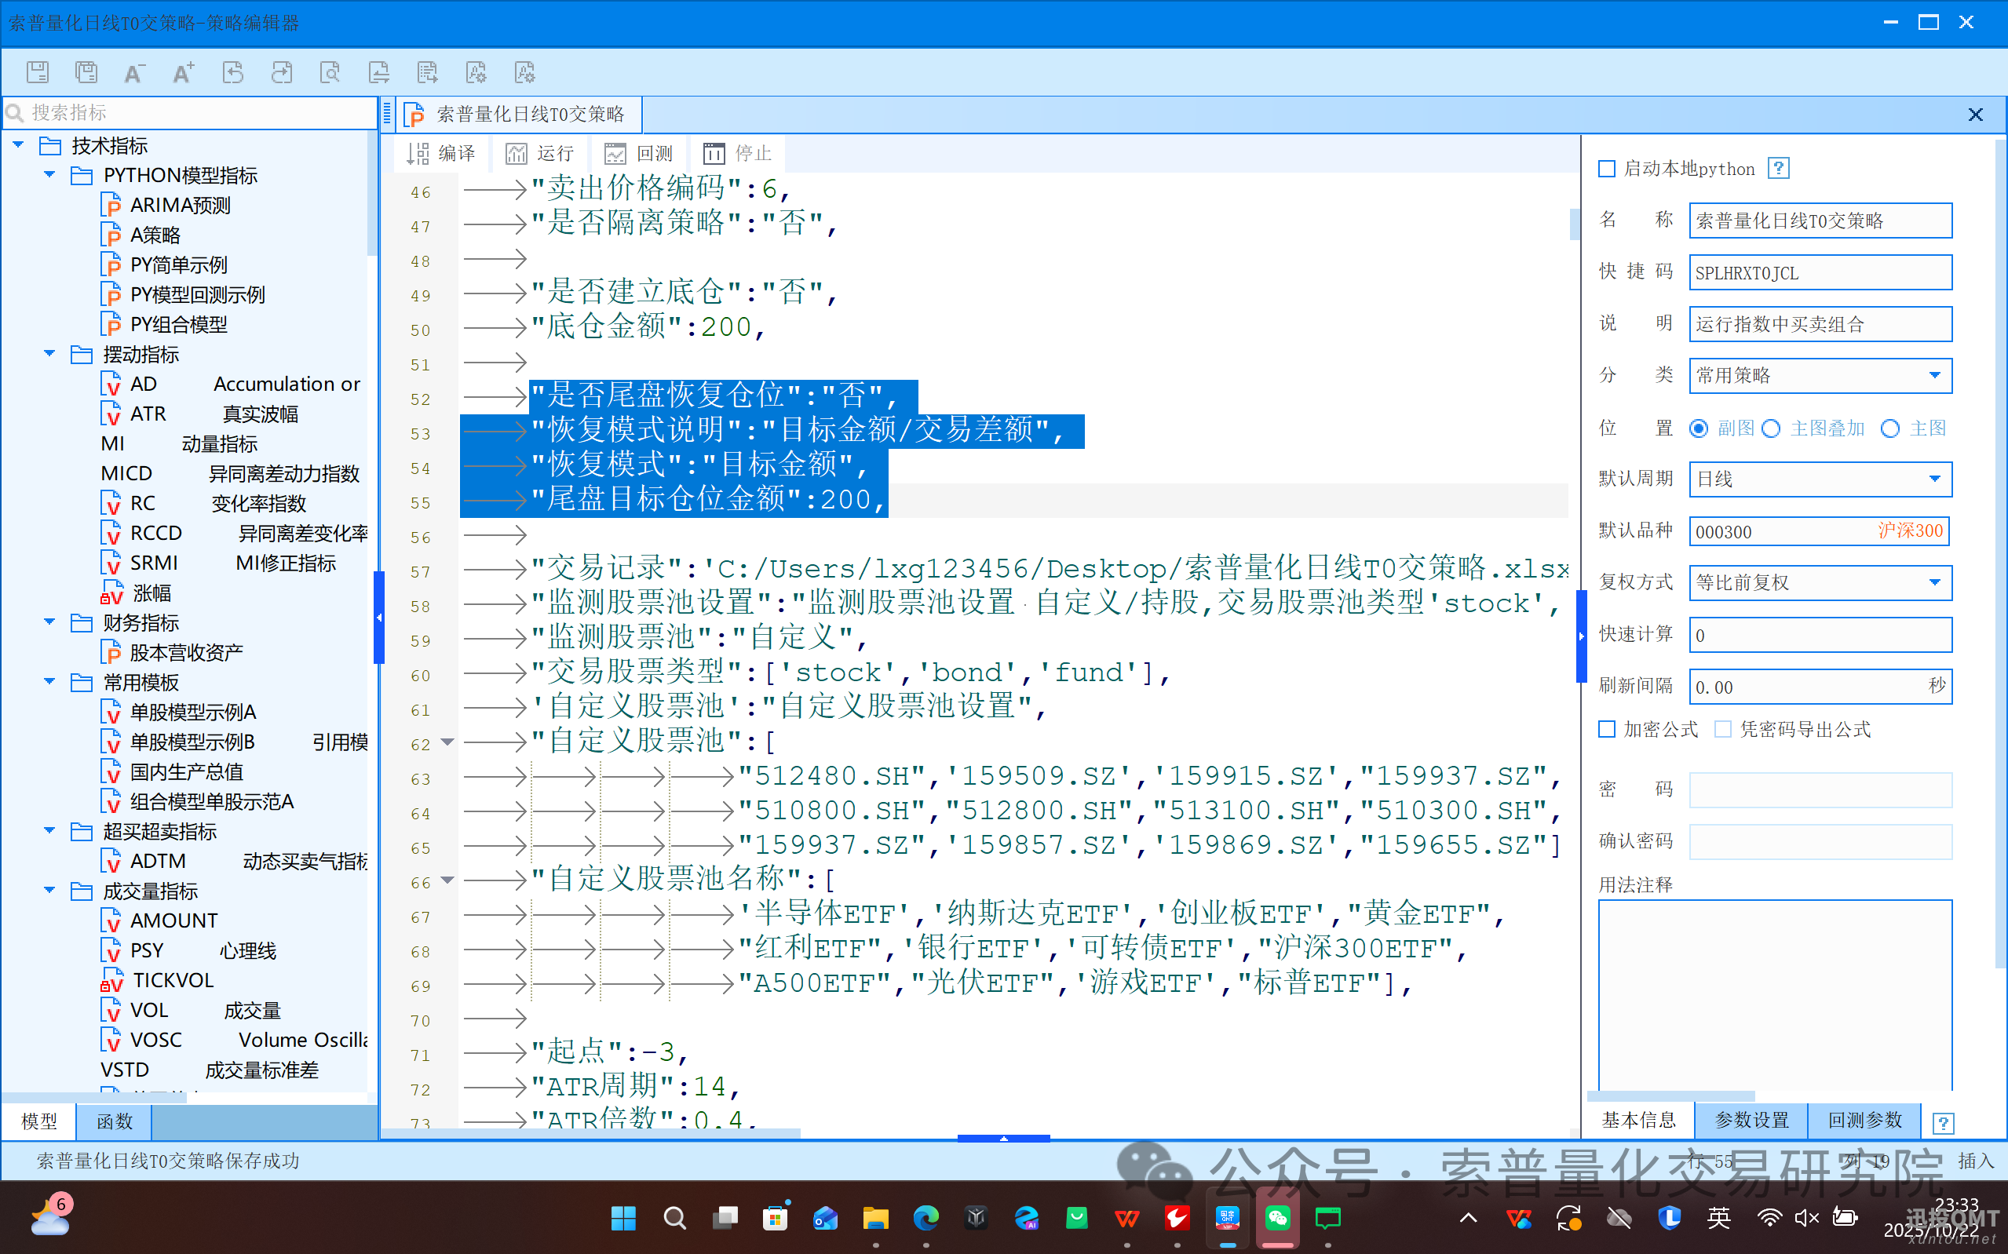Click the 搜索指标 search field
Screen dimensions: 2008x1254
[x=191, y=113]
